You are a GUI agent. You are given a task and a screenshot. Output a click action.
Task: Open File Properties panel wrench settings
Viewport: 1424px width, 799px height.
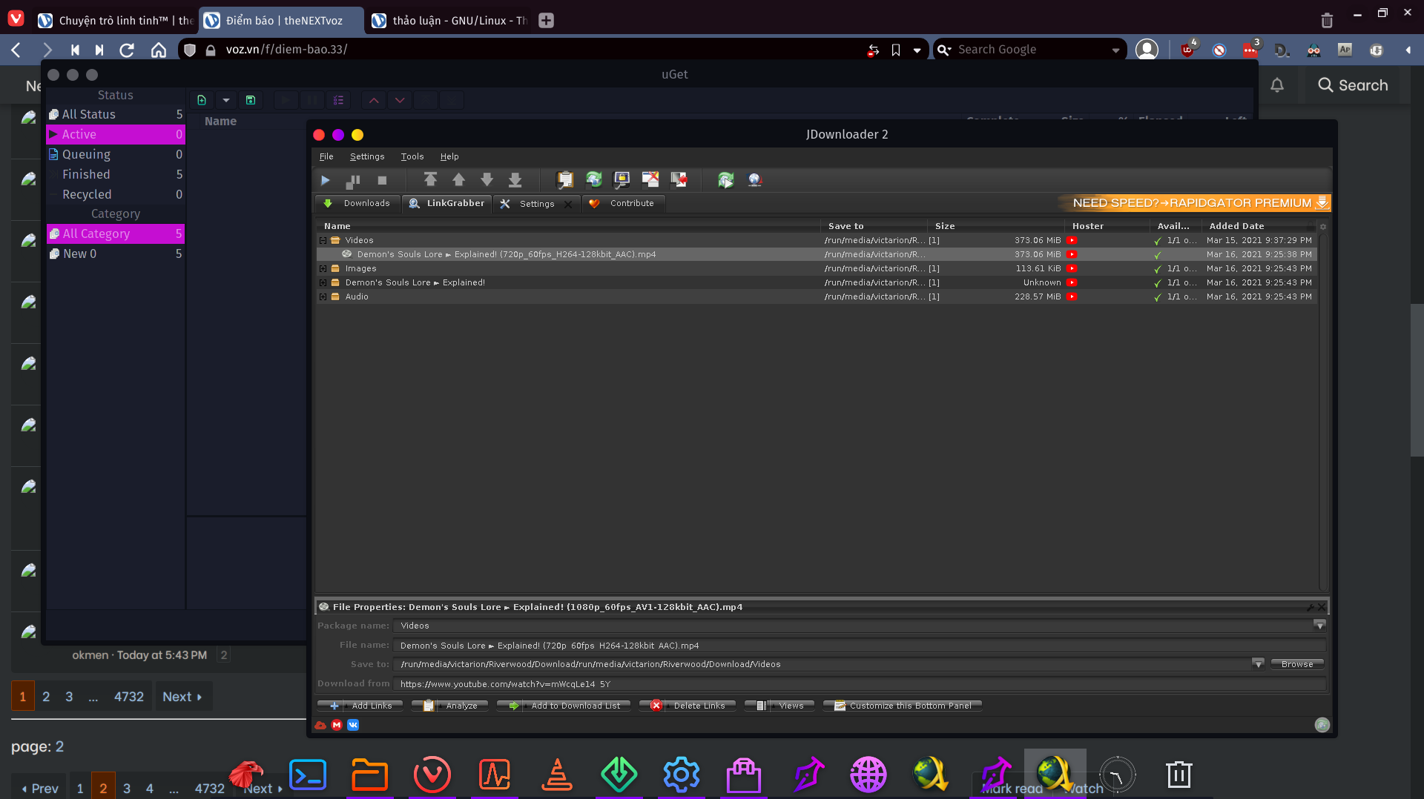(1310, 607)
